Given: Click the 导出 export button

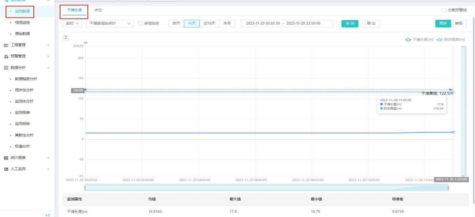Looking at the screenshot, I should coord(371,24).
